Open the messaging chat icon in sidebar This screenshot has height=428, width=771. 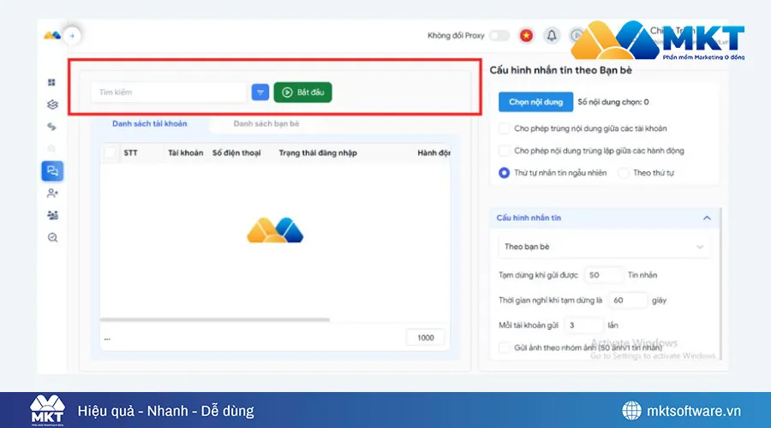pos(52,171)
